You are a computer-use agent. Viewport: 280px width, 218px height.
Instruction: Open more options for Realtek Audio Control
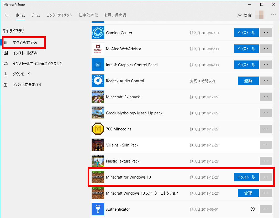coord(266,81)
